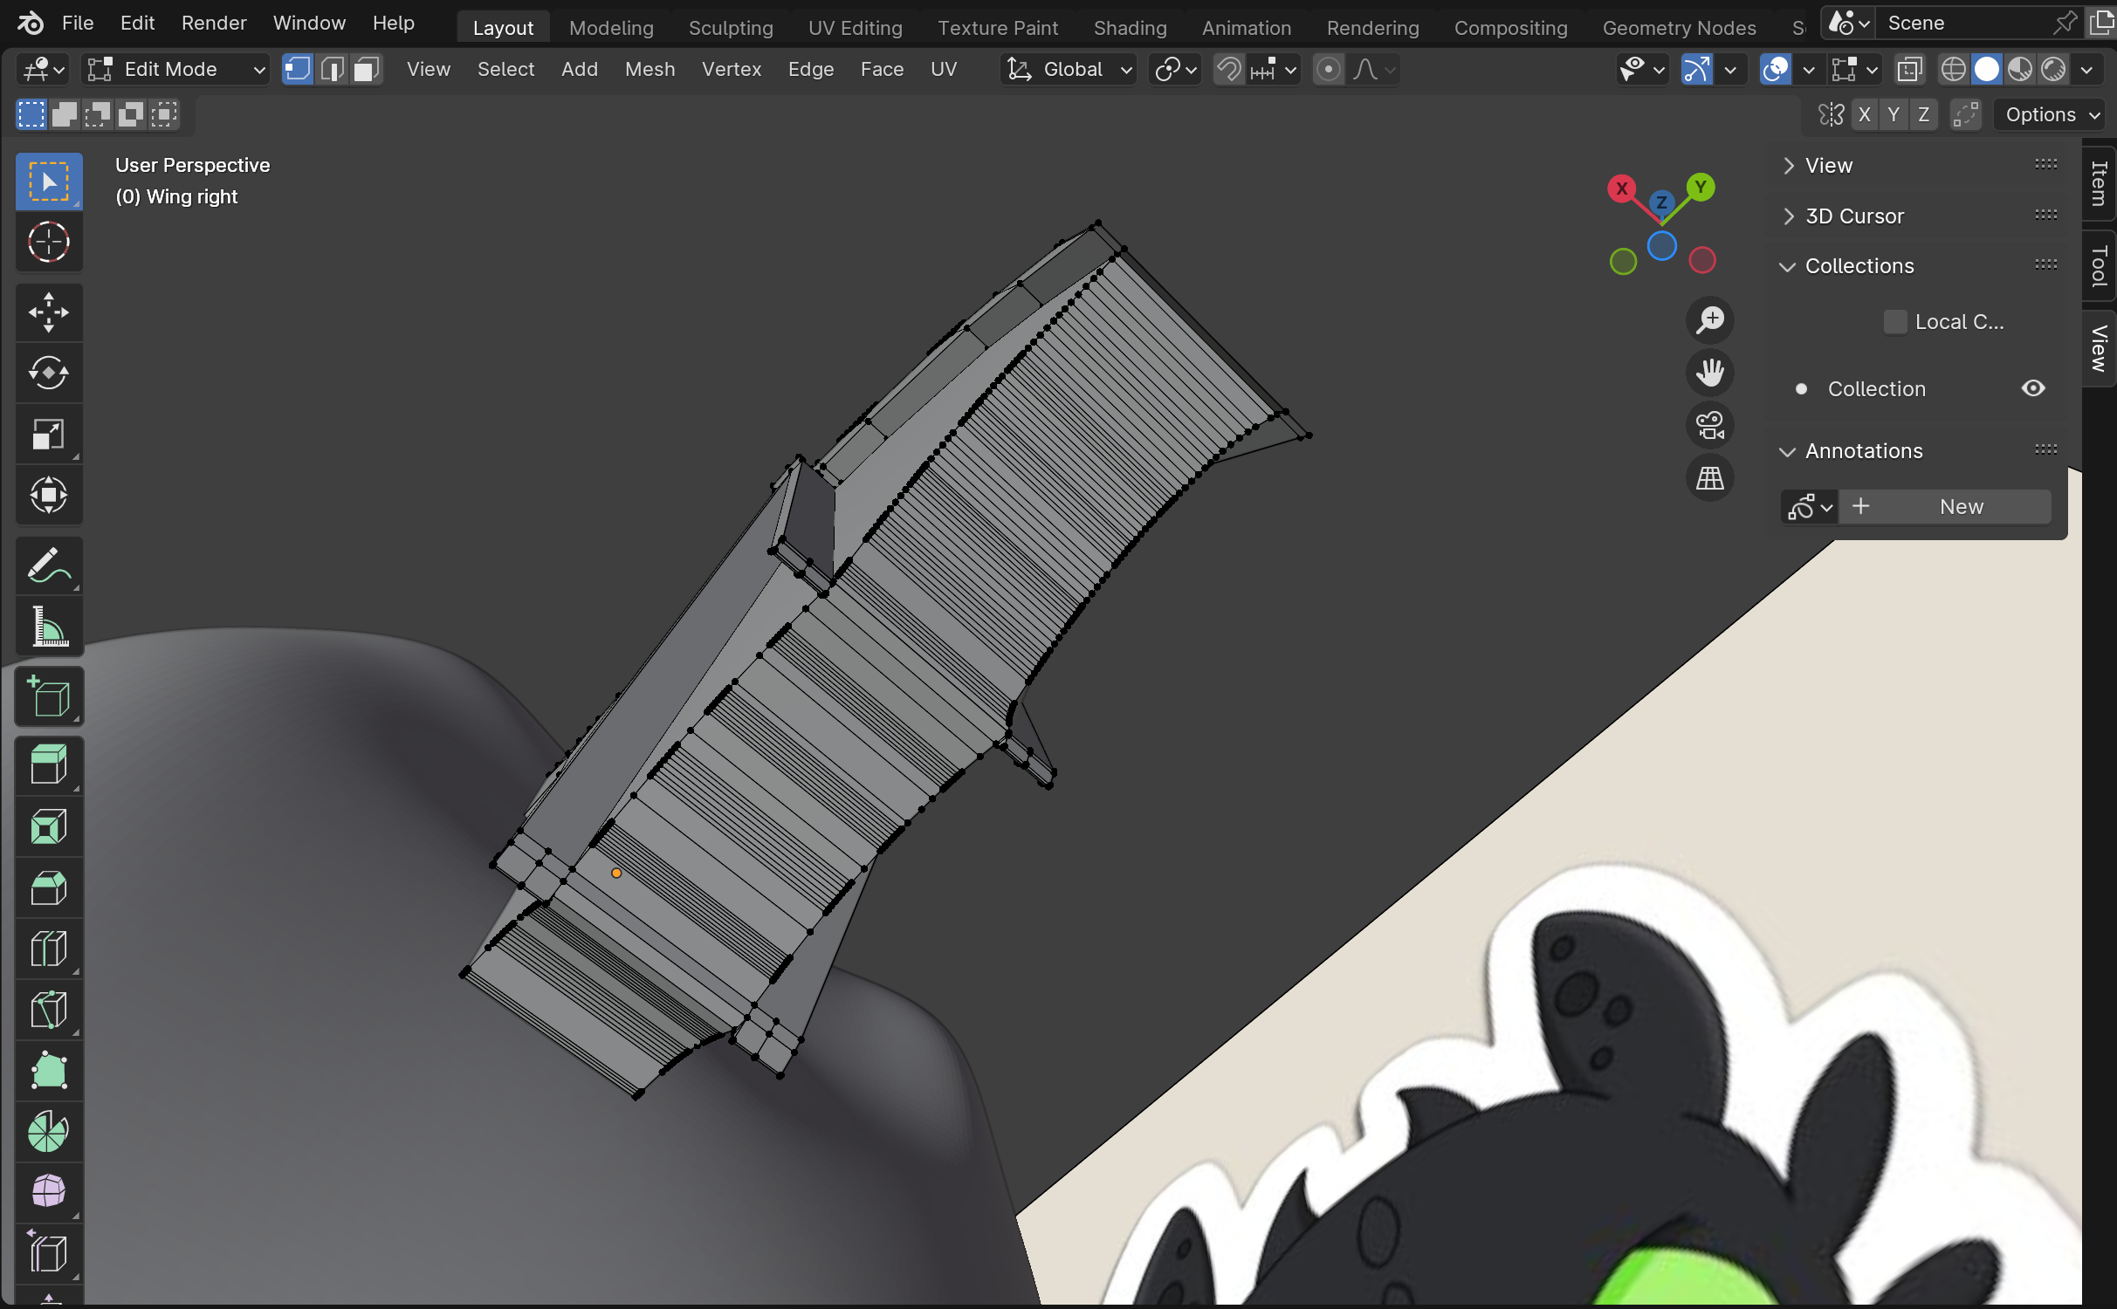Select the Extrude Region tool

[x=49, y=766]
